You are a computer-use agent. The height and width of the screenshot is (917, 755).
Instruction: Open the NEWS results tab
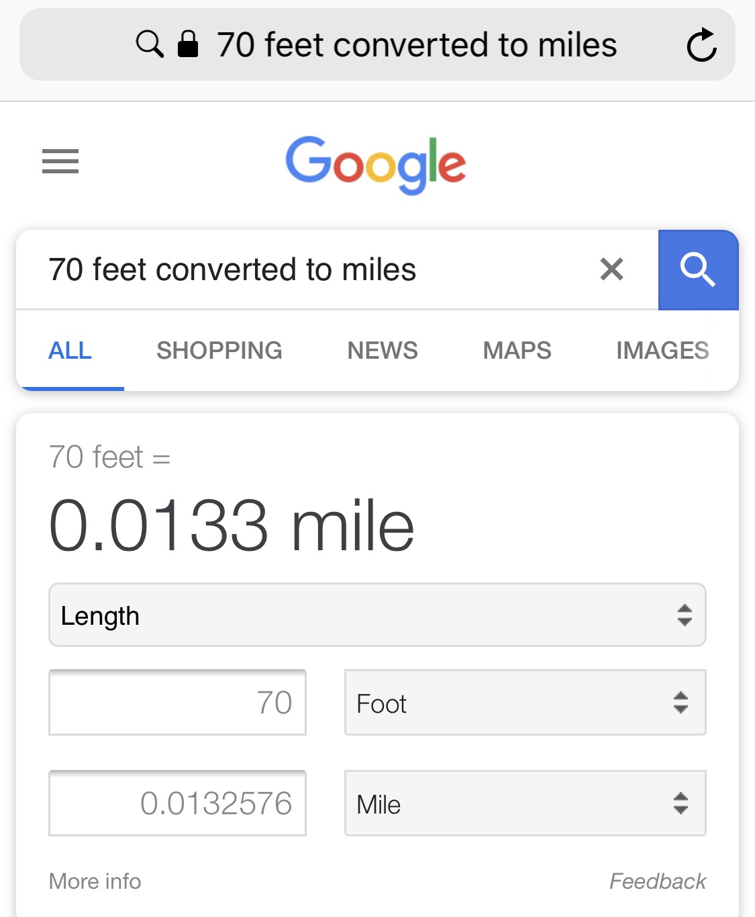click(x=381, y=350)
